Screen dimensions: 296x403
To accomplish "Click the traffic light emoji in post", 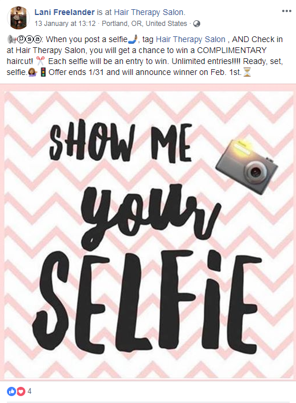I will point(43,72).
